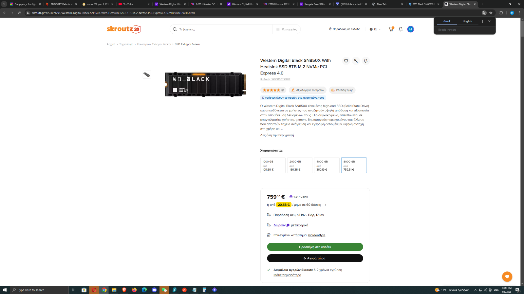Open File Explorer from the taskbar
The height and width of the screenshot is (294, 524).
[114, 290]
